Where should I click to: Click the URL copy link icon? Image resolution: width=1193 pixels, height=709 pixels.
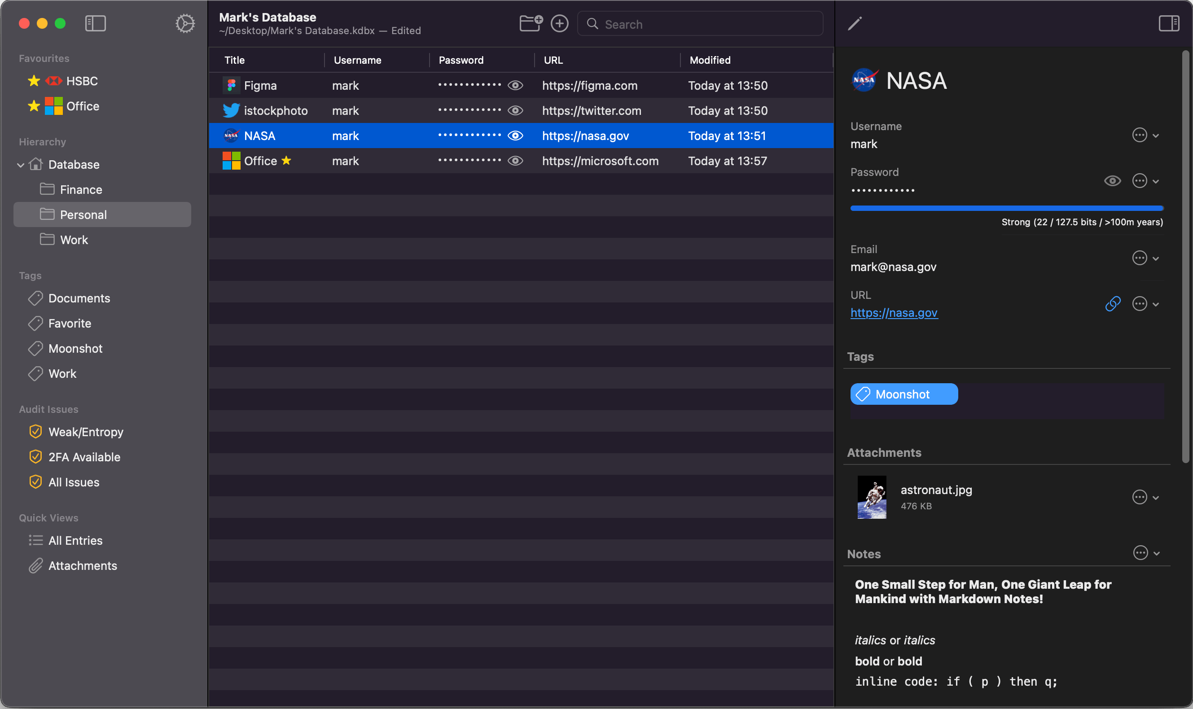click(1113, 304)
